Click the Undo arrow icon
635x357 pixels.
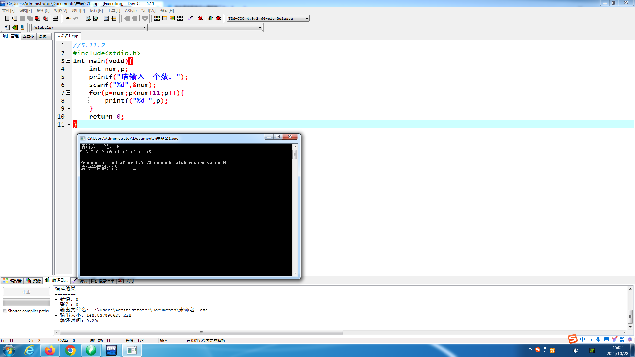click(68, 18)
